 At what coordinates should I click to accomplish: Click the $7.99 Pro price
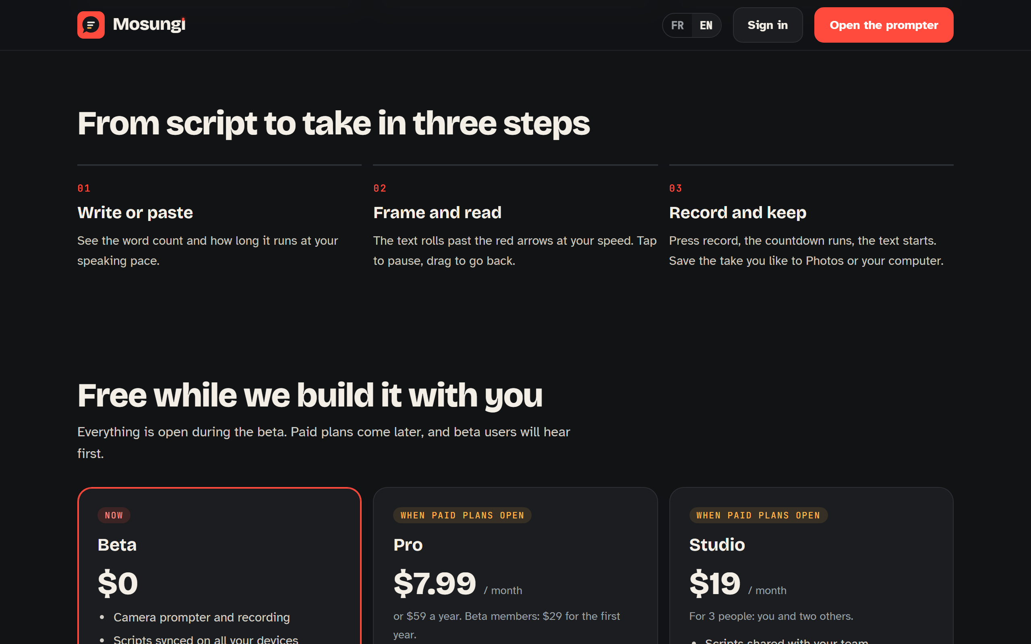pos(435,584)
